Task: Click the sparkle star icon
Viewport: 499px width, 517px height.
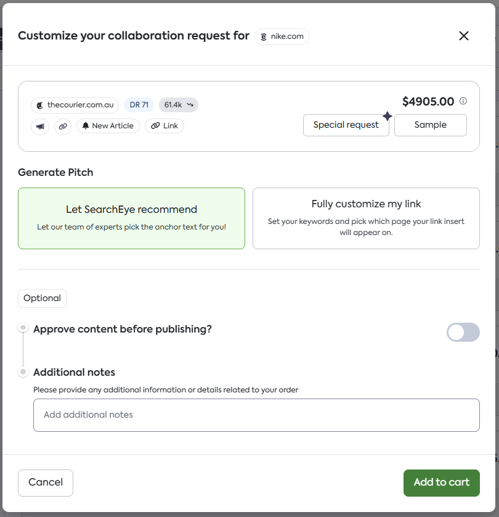Action: [387, 116]
